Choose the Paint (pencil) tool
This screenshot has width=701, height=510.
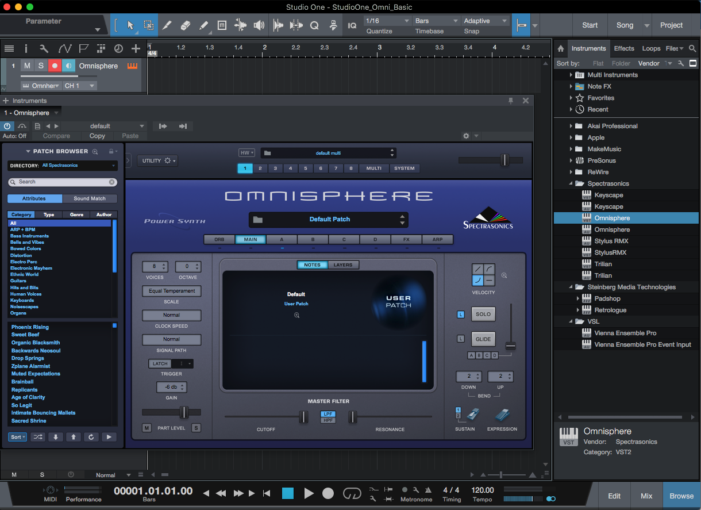click(203, 25)
